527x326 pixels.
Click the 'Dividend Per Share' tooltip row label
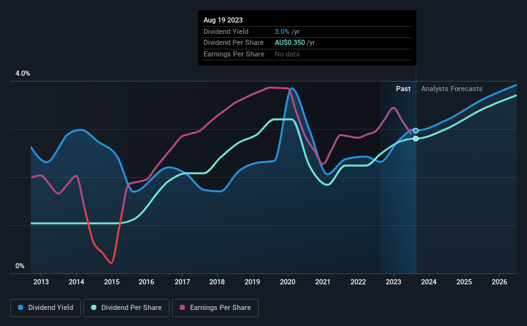[x=233, y=43]
